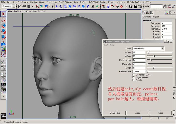
Task: Expand layout shortcuts bottom arrow
Action: coord(3,97)
